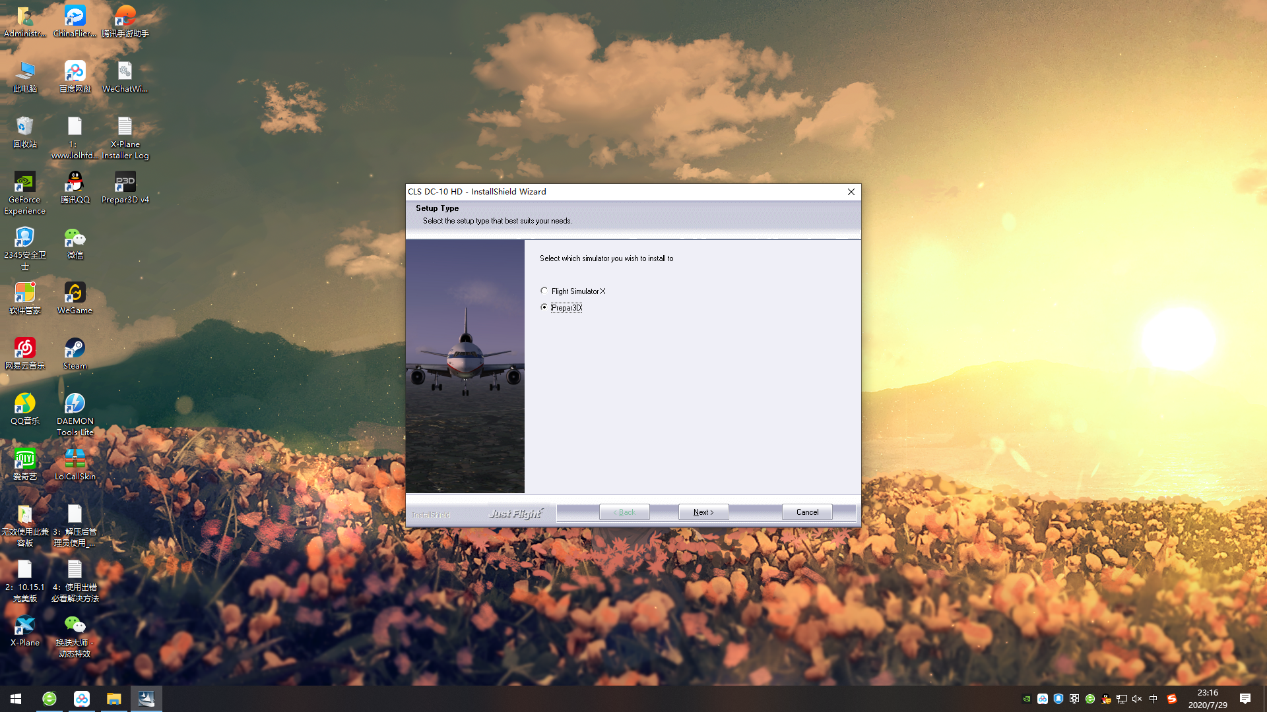Click InstallShield logo in wizard
Screen dimensions: 1267x712
pyautogui.click(x=430, y=514)
